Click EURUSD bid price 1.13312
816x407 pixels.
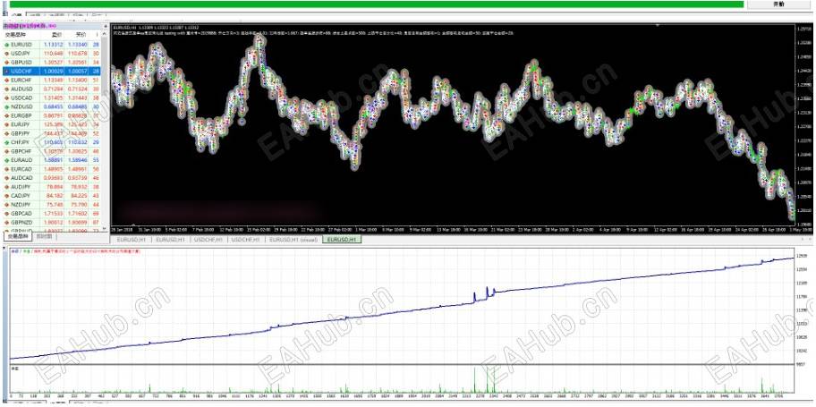click(53, 45)
